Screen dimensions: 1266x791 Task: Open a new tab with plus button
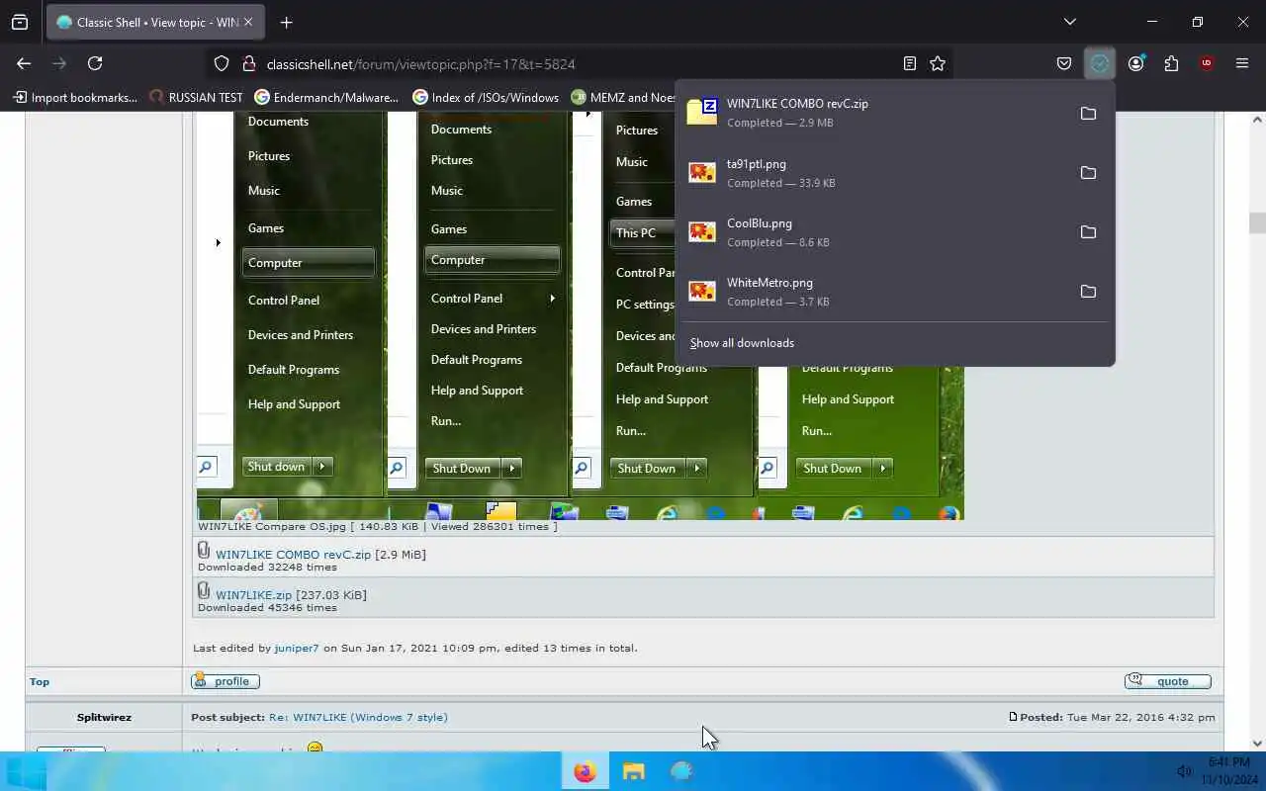click(x=286, y=22)
